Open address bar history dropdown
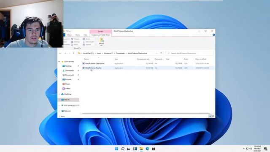This screenshot has width=270, height=152. pyautogui.click(x=157, y=53)
